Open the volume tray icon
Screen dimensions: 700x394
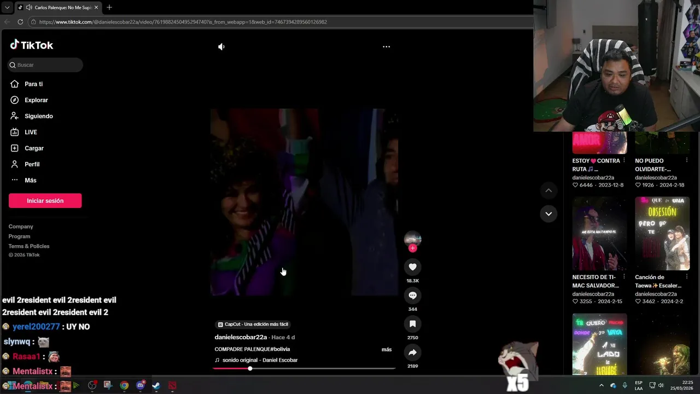pos(661,385)
